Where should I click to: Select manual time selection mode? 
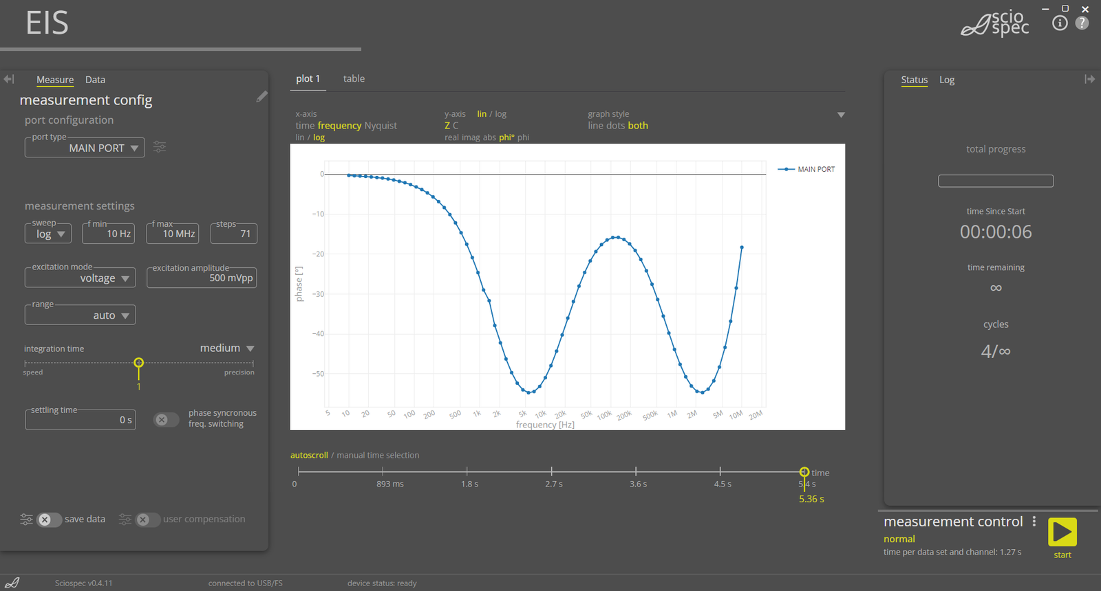pos(378,455)
